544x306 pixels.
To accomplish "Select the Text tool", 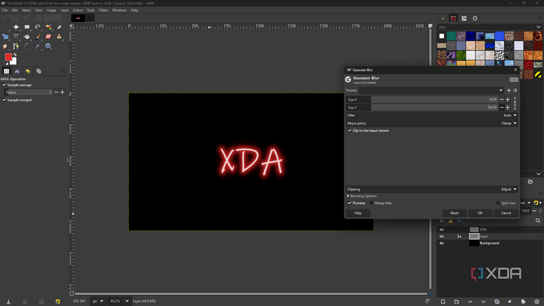I will (x=27, y=46).
